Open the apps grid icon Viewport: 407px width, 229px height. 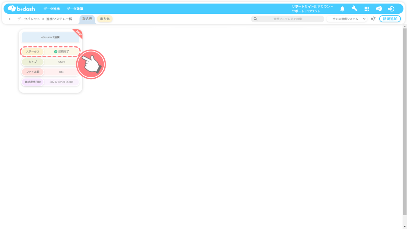pyautogui.click(x=367, y=9)
